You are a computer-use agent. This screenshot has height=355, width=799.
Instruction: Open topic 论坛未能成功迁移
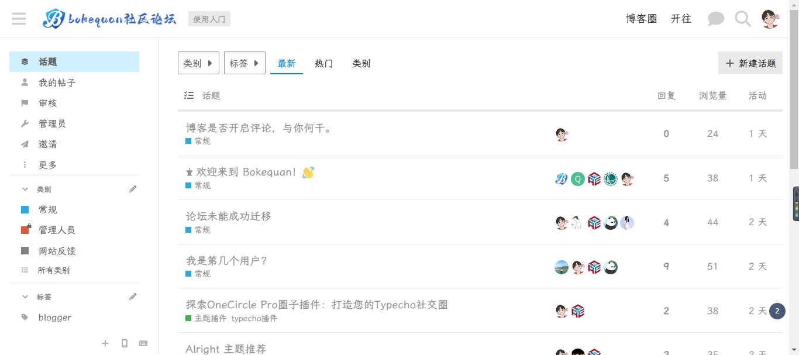[229, 216]
